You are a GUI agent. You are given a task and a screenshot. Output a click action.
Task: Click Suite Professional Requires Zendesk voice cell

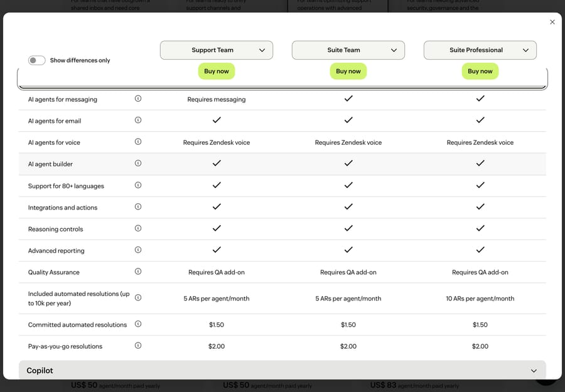pyautogui.click(x=480, y=142)
